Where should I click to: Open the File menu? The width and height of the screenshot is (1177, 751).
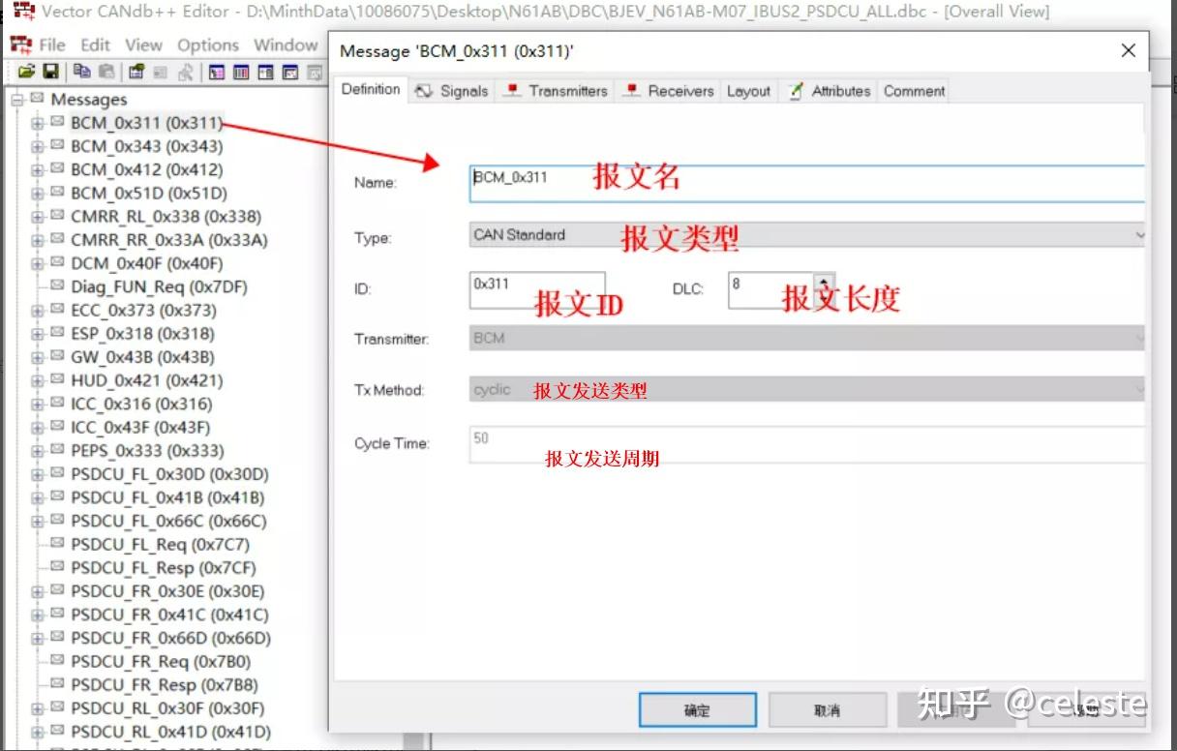[52, 45]
